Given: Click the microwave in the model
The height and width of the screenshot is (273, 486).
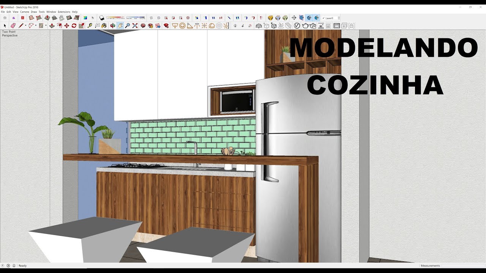Looking at the screenshot, I should point(237,101).
